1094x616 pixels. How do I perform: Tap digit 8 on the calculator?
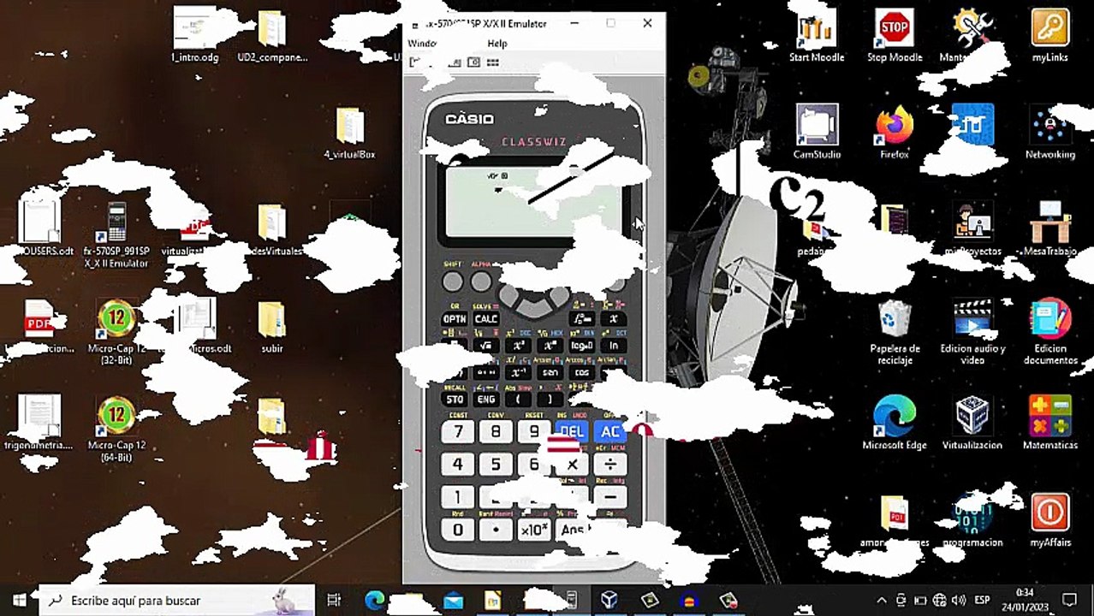[496, 432]
